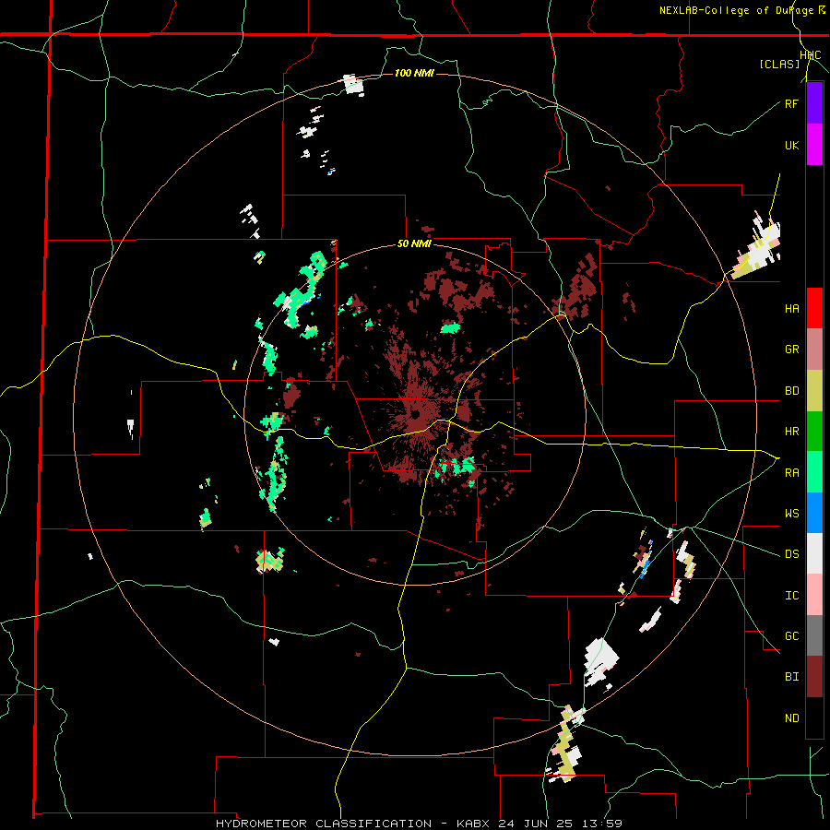Click the IC light pink legend swatch
Image resolution: width=830 pixels, height=830 pixels.
pyautogui.click(x=814, y=595)
